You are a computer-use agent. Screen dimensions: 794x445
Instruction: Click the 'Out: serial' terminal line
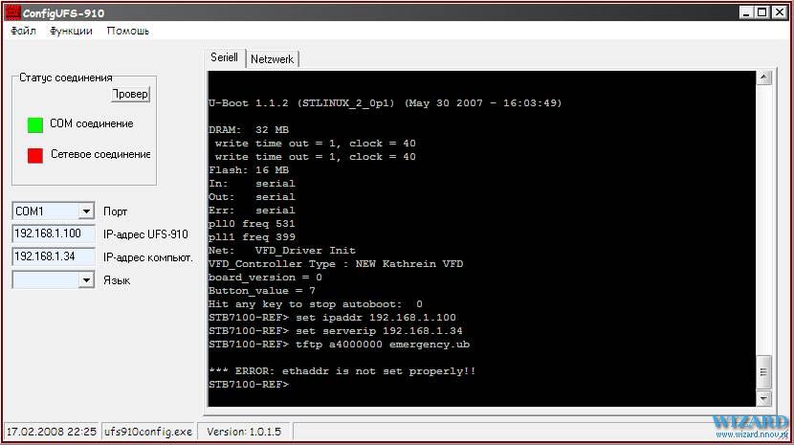click(x=252, y=196)
